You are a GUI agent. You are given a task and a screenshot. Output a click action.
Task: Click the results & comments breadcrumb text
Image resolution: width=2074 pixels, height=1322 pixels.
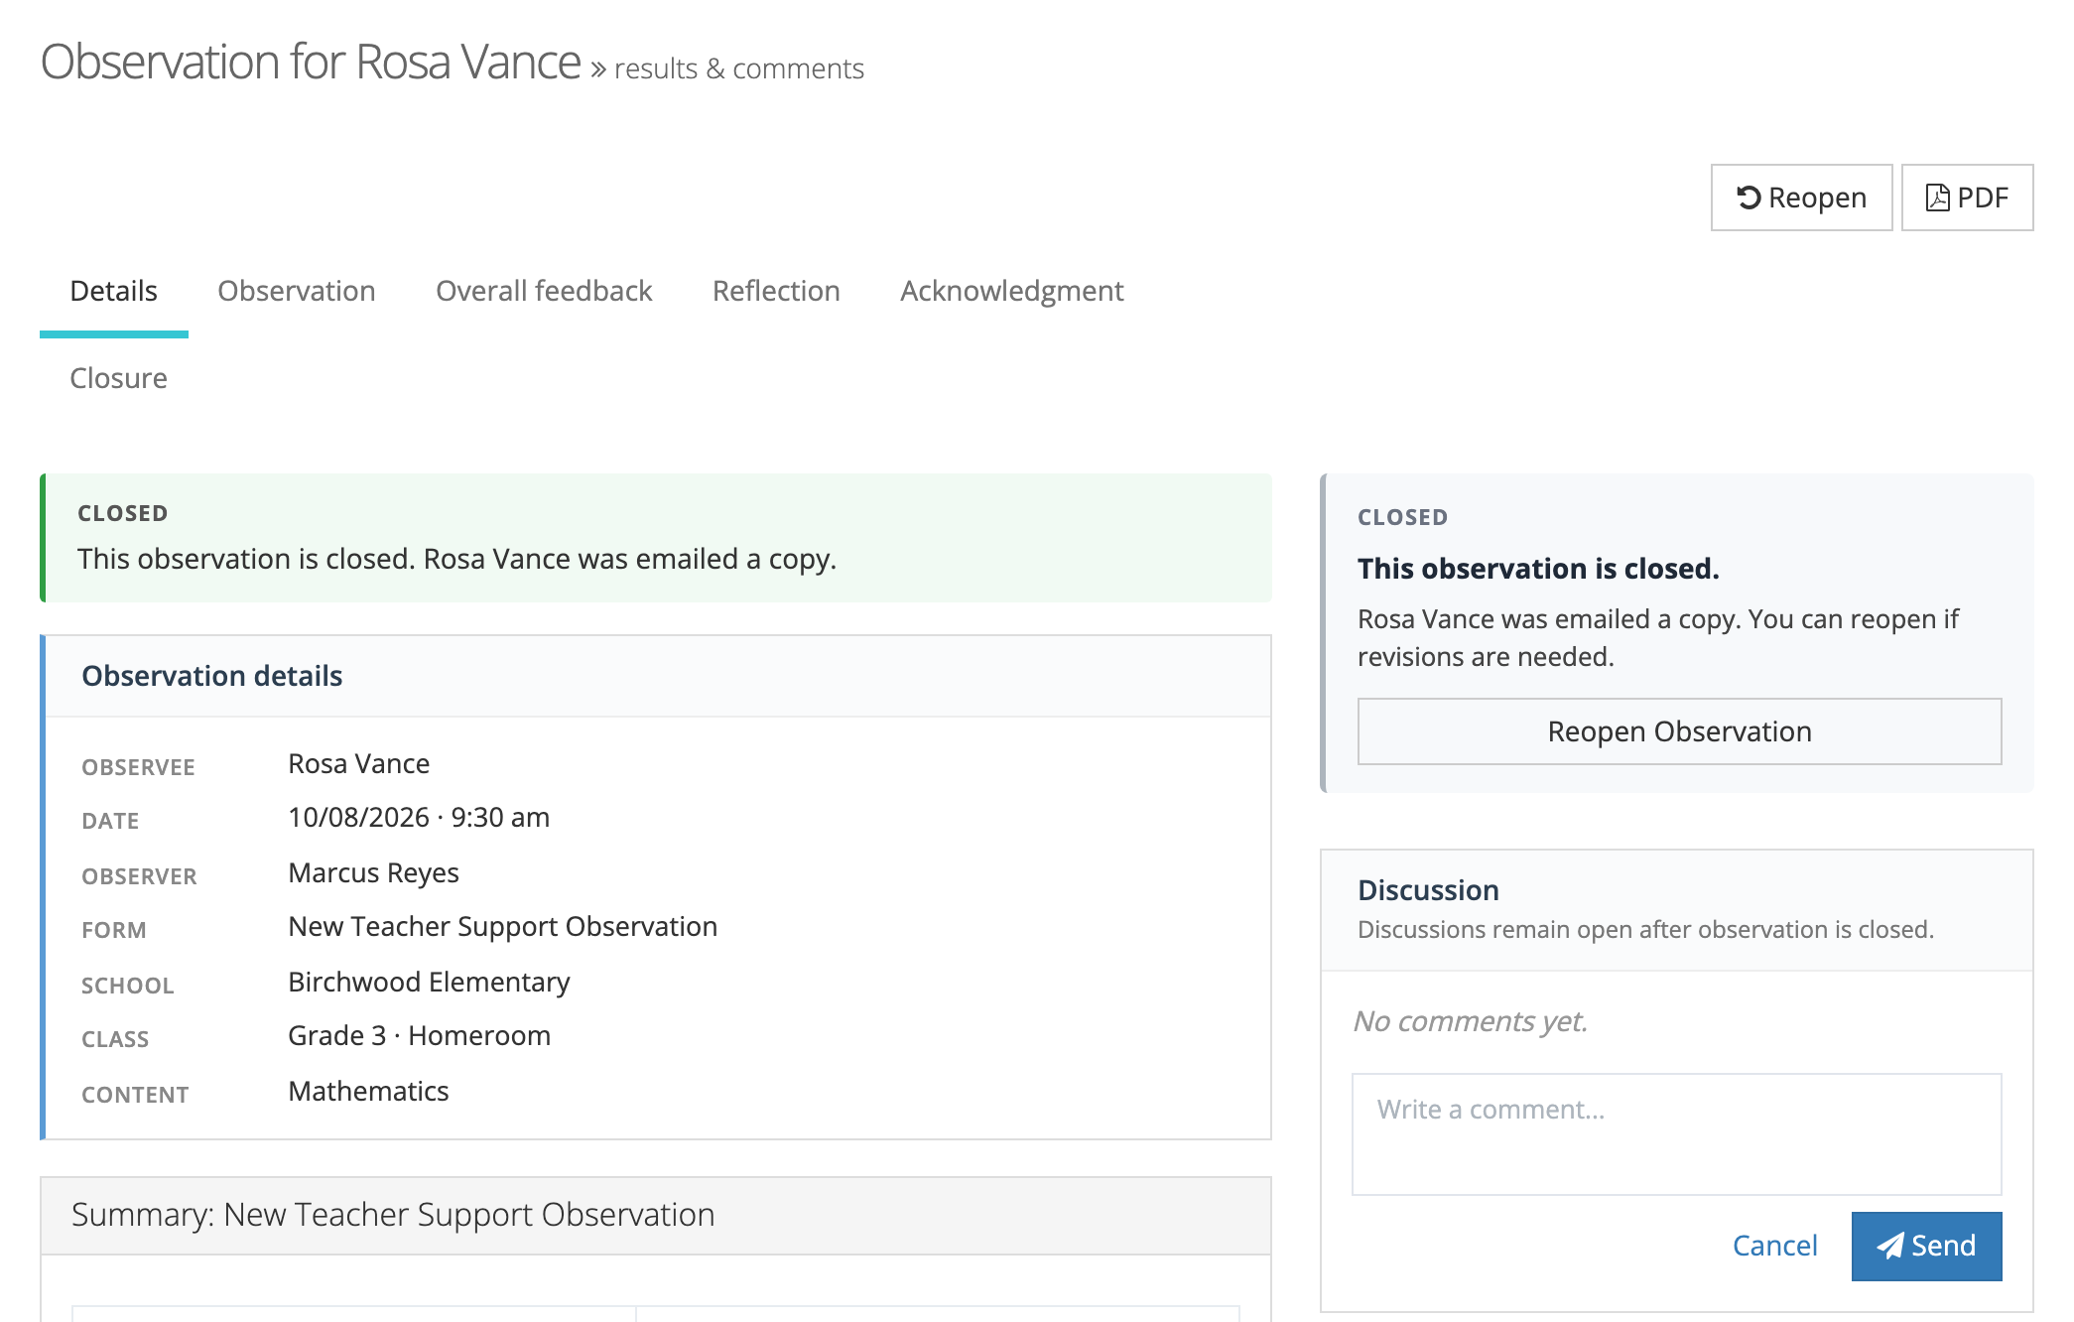739,68
